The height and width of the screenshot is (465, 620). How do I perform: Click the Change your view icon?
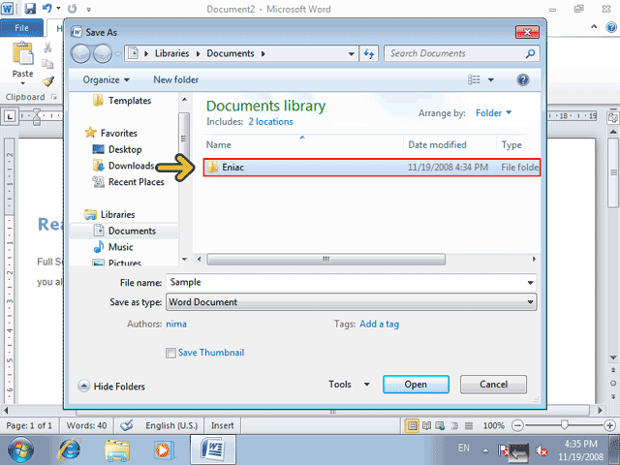(x=474, y=79)
